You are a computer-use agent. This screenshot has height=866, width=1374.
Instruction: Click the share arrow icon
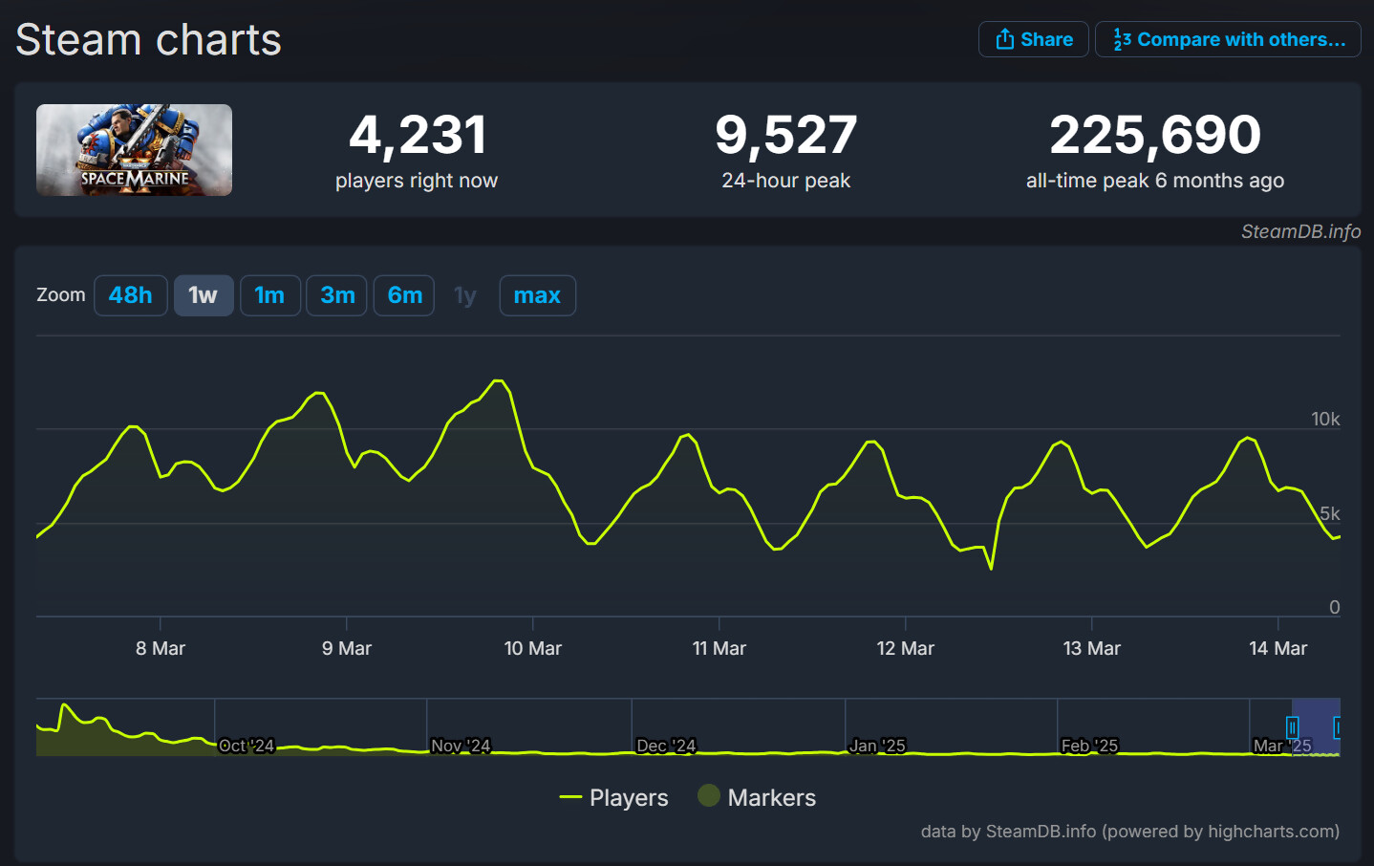(1004, 39)
